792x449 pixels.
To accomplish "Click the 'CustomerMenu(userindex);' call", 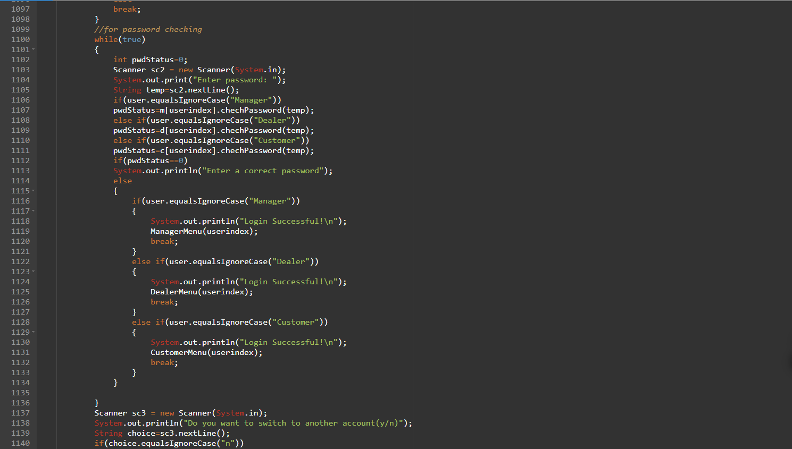I will (x=206, y=352).
